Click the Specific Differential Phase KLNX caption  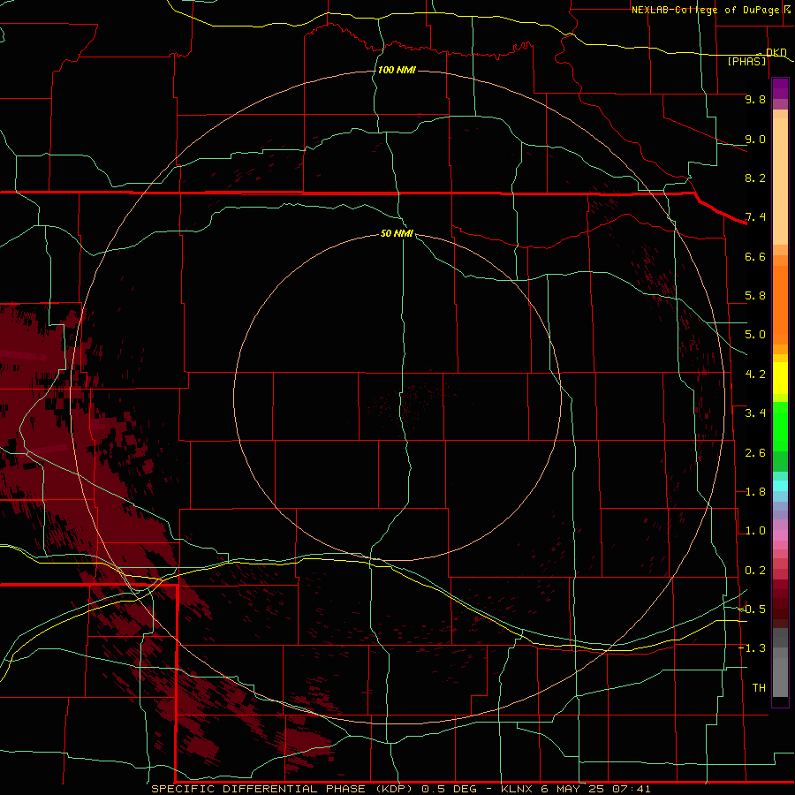(400, 789)
